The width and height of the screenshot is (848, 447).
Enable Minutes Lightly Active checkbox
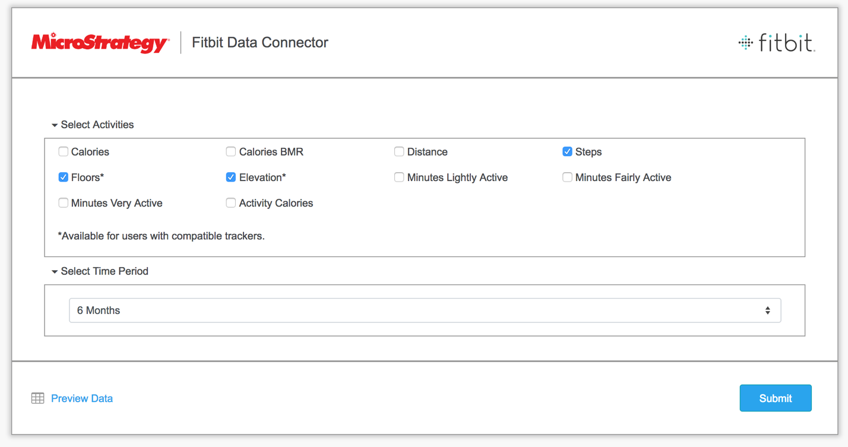point(399,177)
